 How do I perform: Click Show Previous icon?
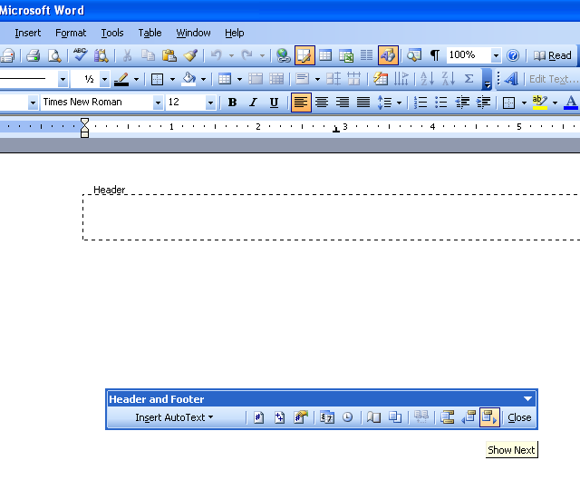coord(469,417)
